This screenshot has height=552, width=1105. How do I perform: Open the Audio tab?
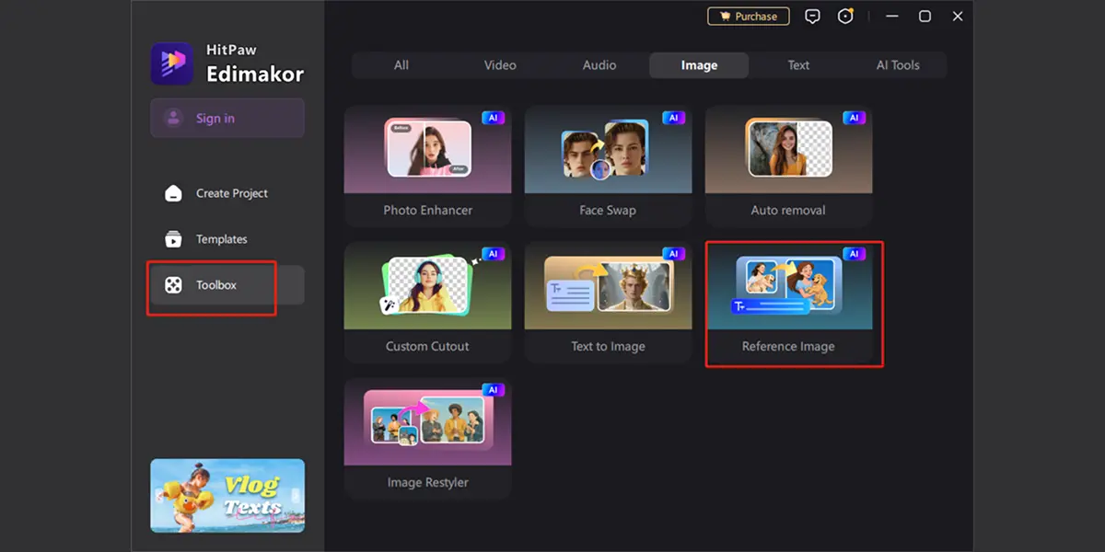pyautogui.click(x=599, y=65)
